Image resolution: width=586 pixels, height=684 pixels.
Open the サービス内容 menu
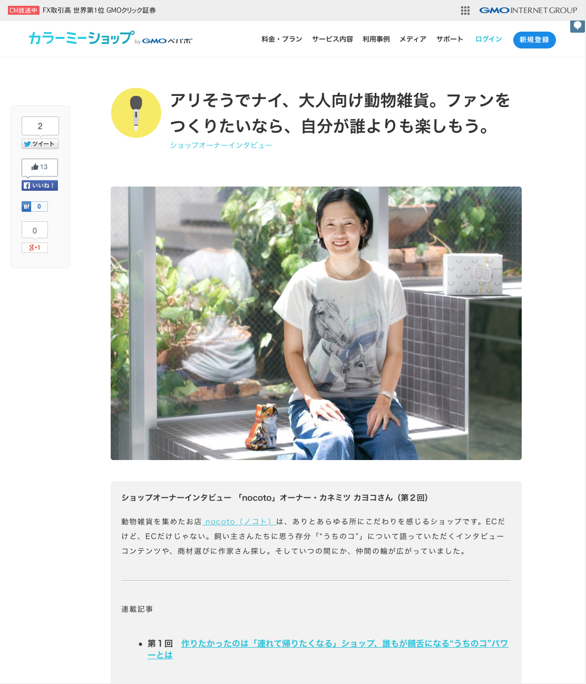pos(333,39)
